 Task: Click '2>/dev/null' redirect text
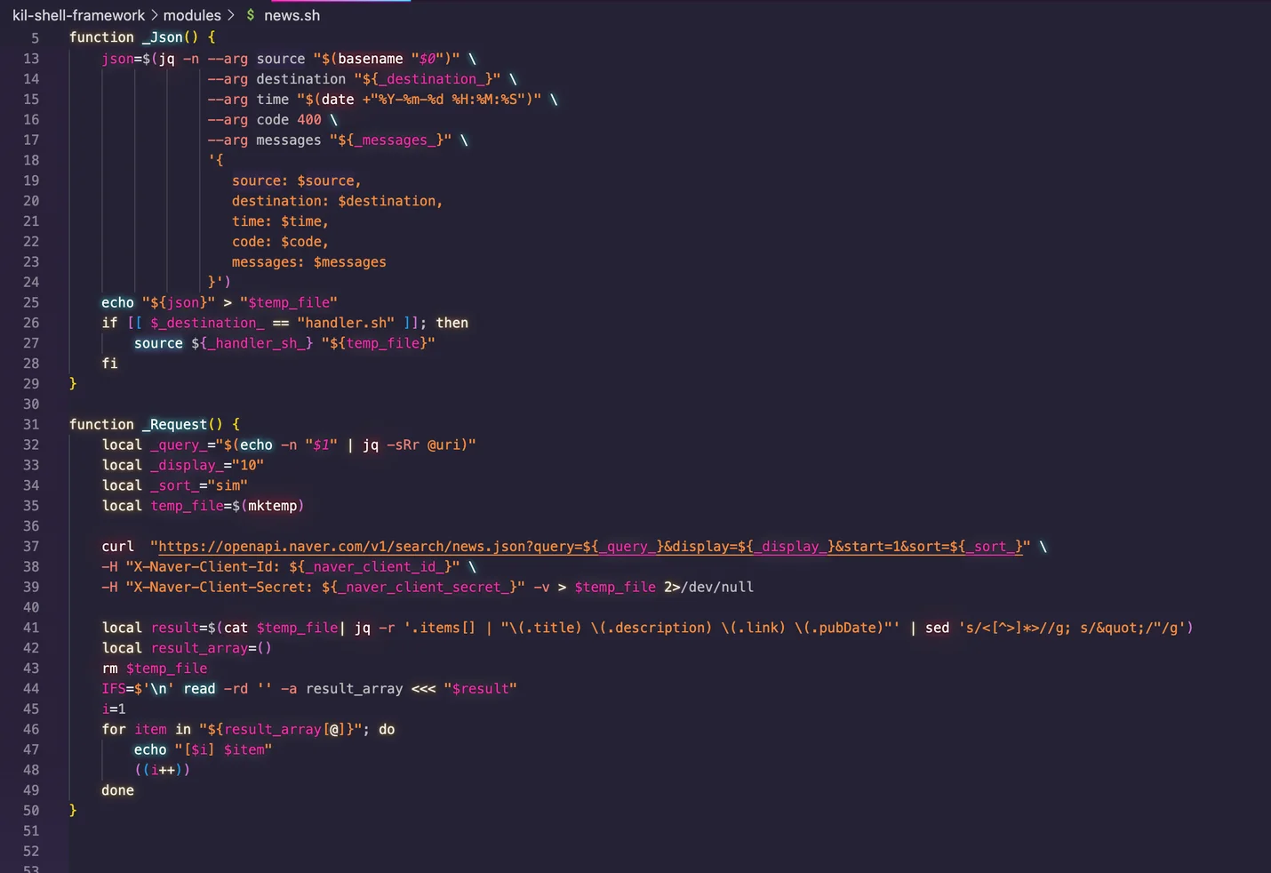tap(708, 587)
